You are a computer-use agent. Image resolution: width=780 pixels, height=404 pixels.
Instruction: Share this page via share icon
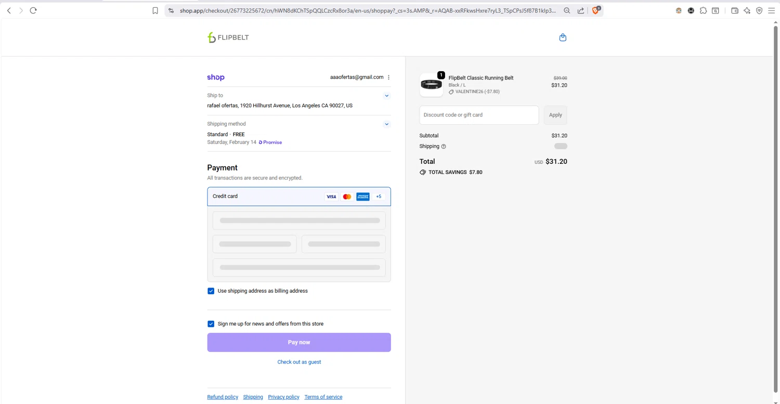click(x=580, y=10)
